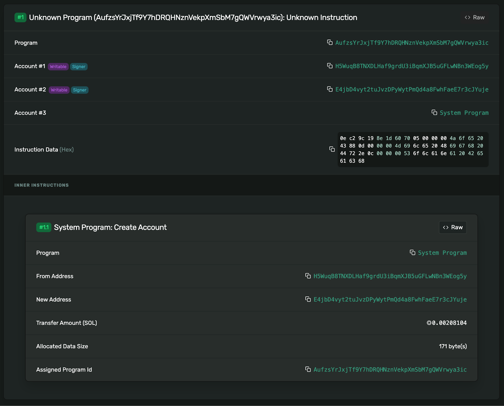The height and width of the screenshot is (406, 504).
Task: Click the 'System Program: Create Account' title
Action: [110, 227]
